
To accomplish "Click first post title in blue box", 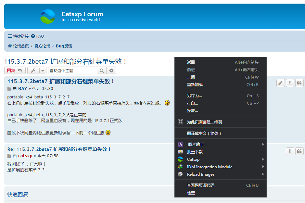I will tap(61, 81).
